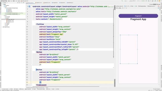
Task: Open the Android project view dropdown
Action: 5,3
